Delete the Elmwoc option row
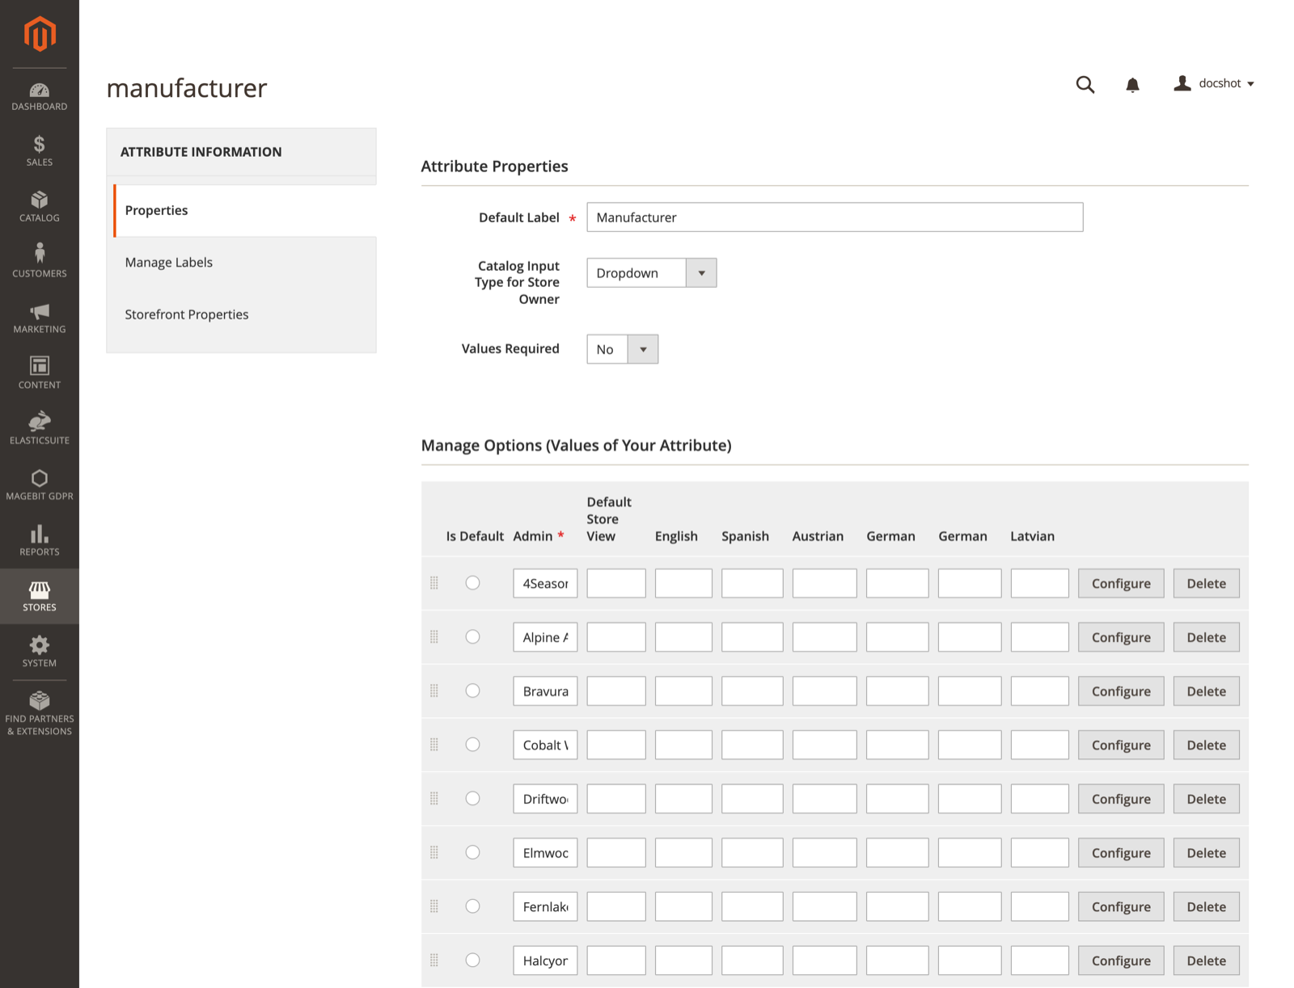Image resolution: width=1294 pixels, height=988 pixels. pos(1206,852)
